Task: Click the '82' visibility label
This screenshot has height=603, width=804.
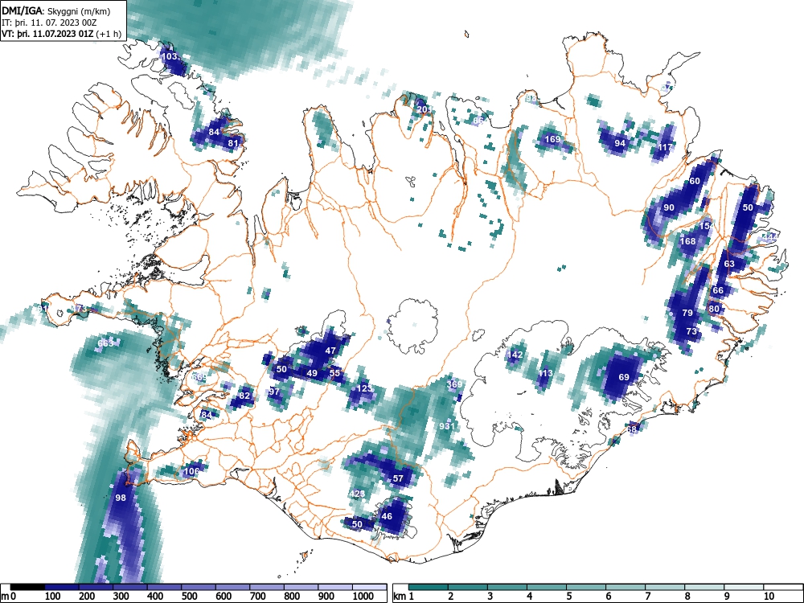Action: (x=244, y=396)
